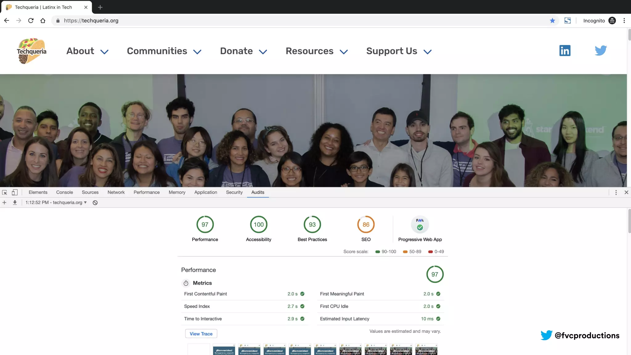Click the download report icon
631x355 pixels.
click(x=15, y=202)
